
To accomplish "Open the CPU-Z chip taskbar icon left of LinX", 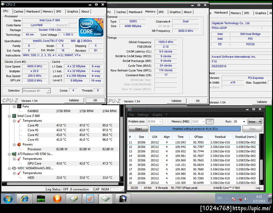I will (x=74, y=198).
